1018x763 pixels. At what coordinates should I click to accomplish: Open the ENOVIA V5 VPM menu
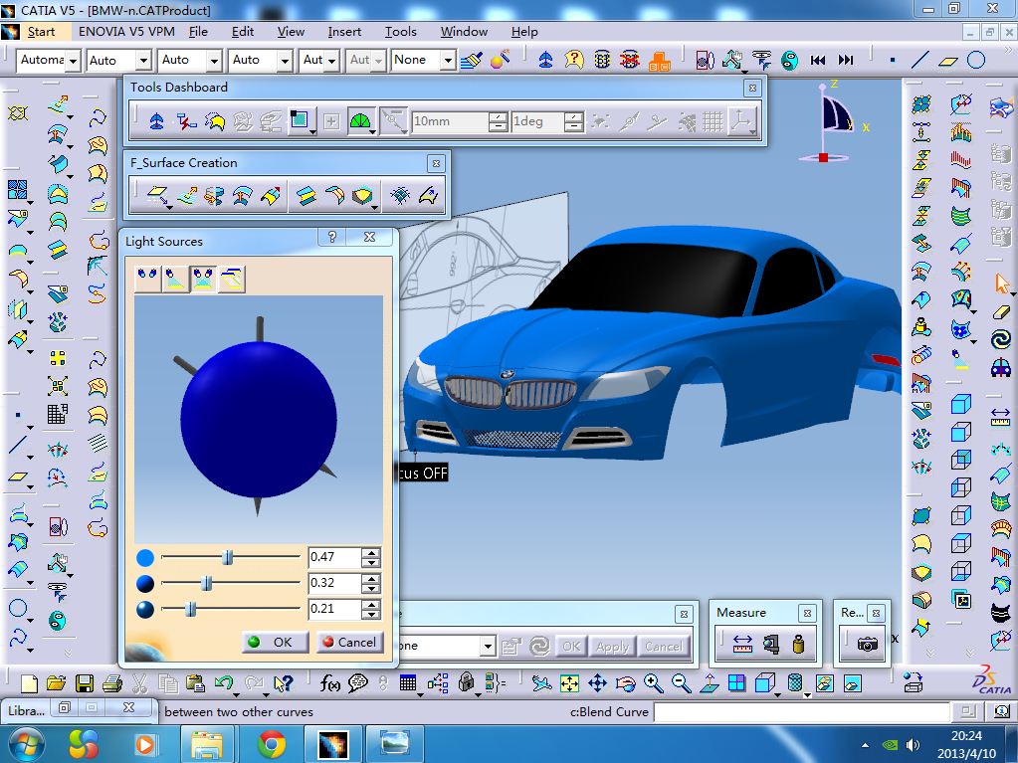click(x=126, y=31)
